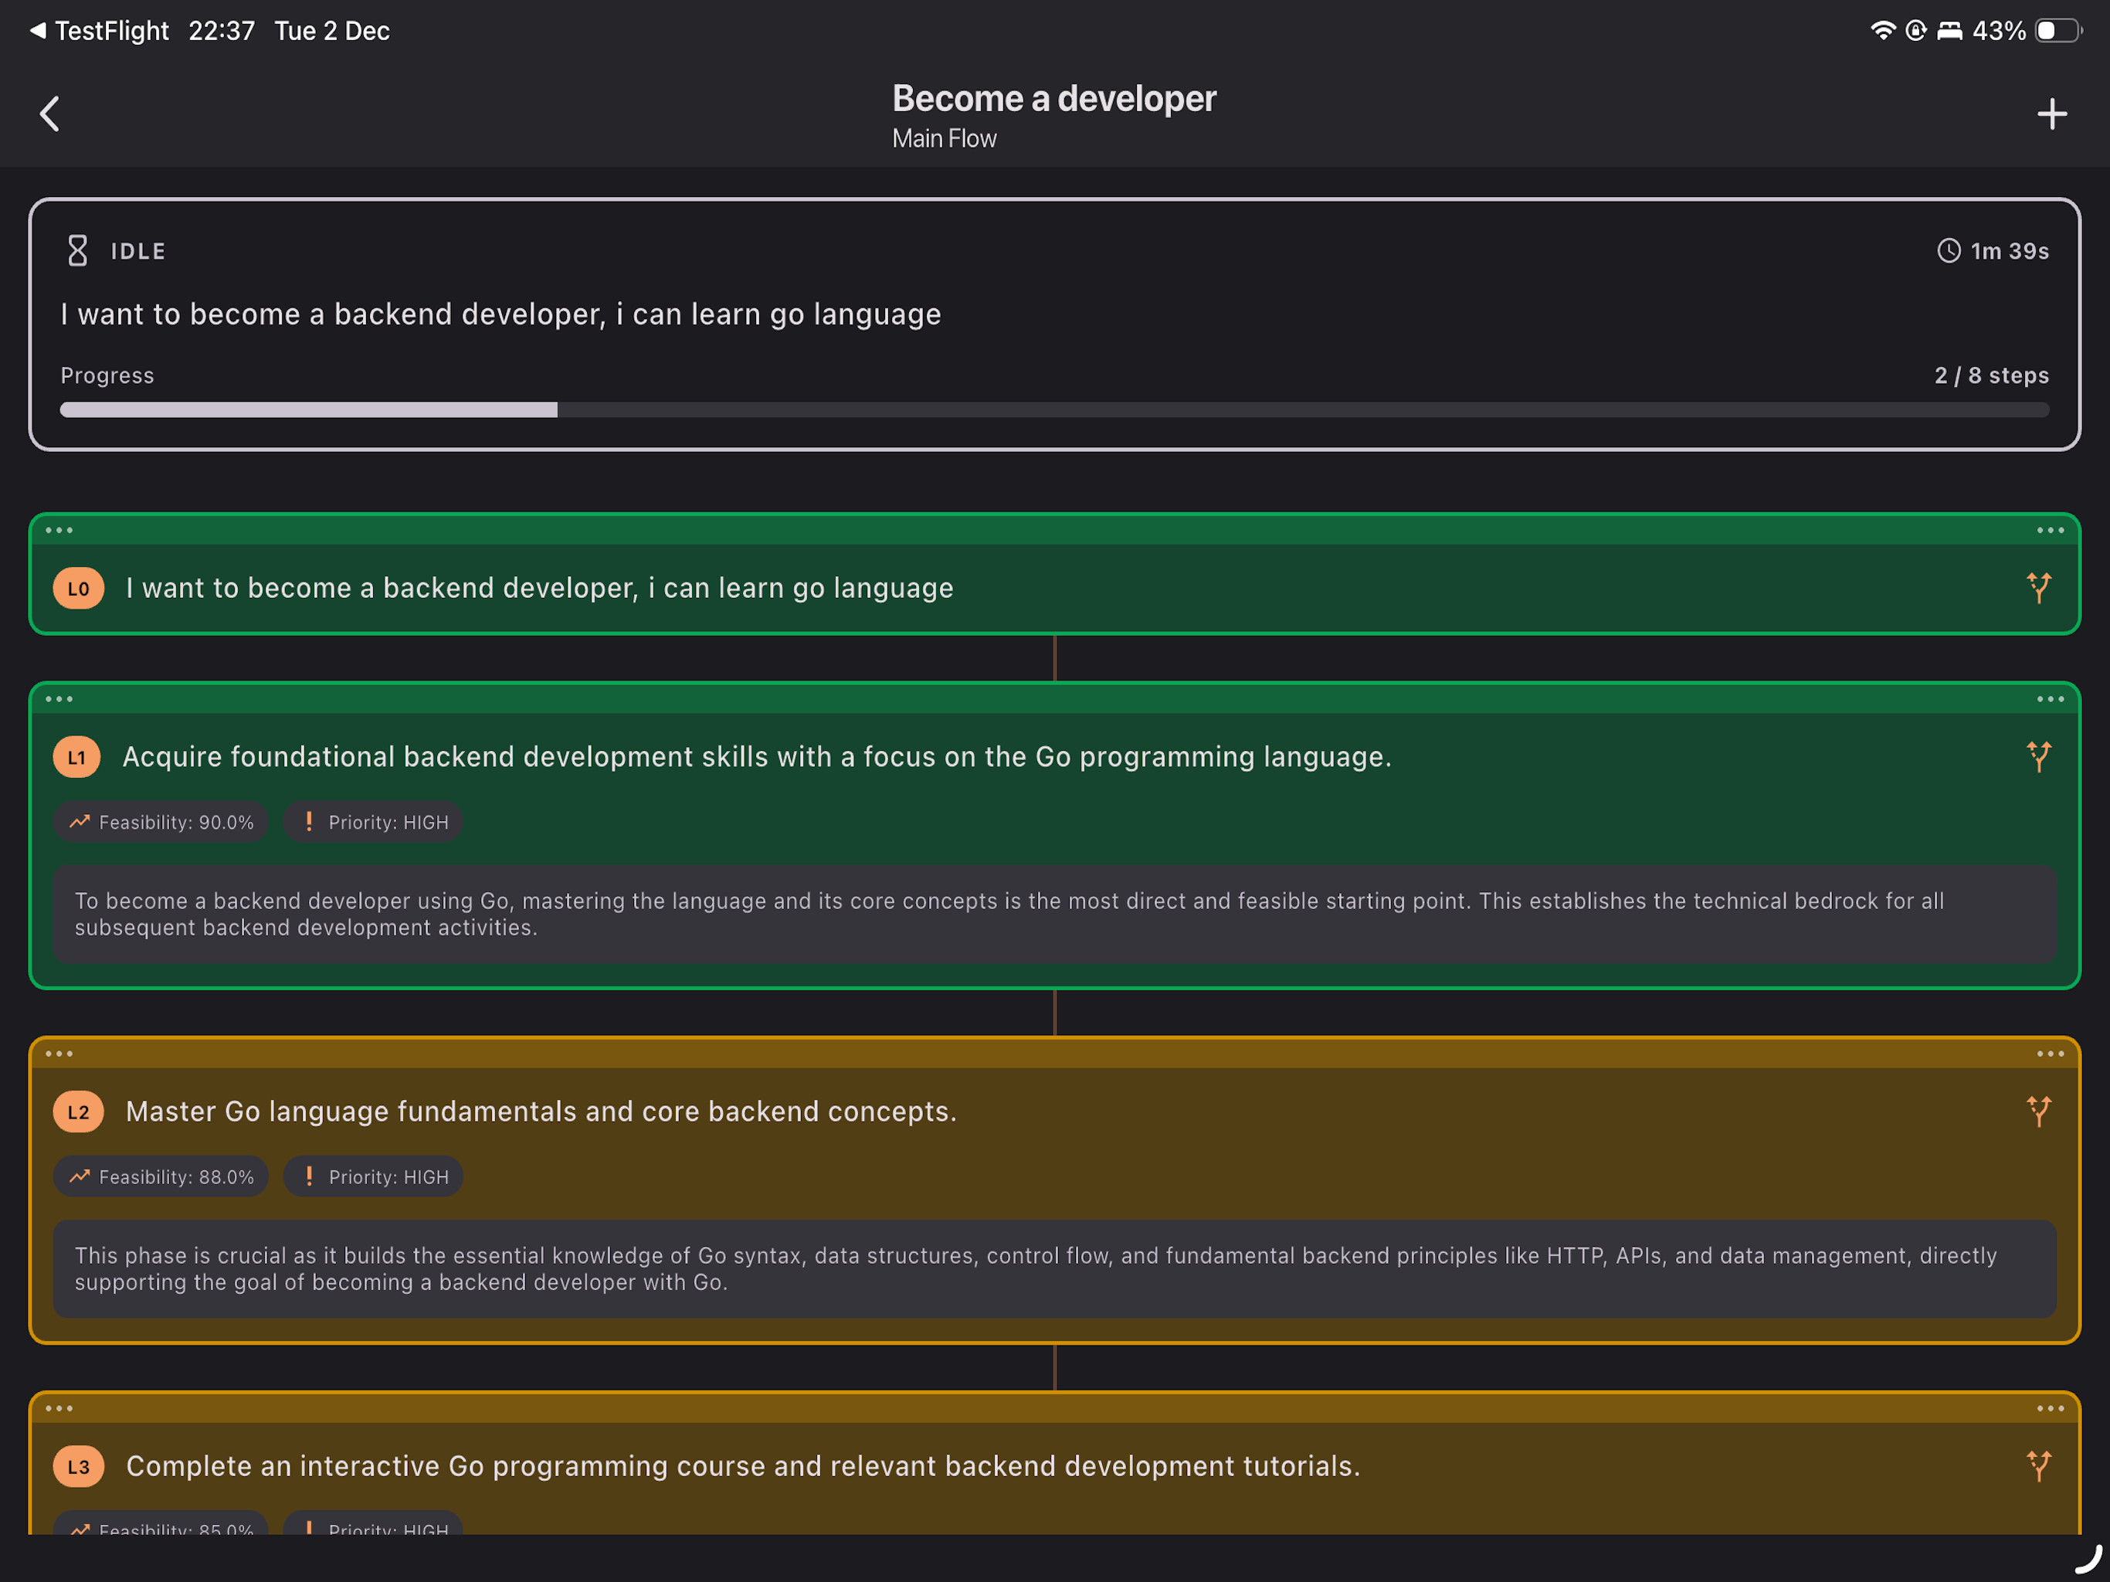Click the title 'Master Go language fundamentals'
The width and height of the screenshot is (2110, 1582).
(541, 1112)
